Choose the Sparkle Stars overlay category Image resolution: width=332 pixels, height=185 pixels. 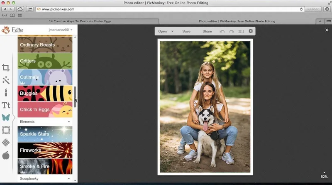tap(45, 134)
